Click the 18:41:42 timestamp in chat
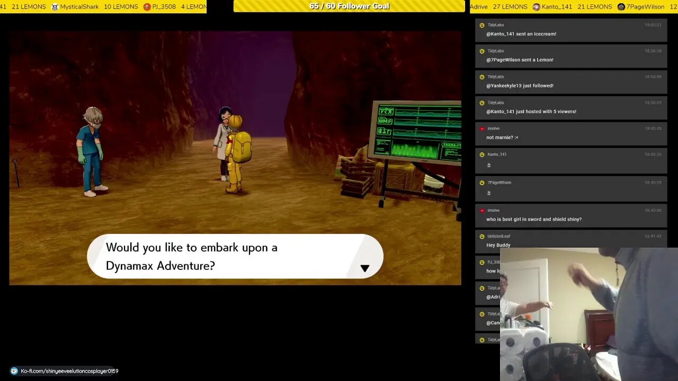The width and height of the screenshot is (678, 381). pos(653,237)
